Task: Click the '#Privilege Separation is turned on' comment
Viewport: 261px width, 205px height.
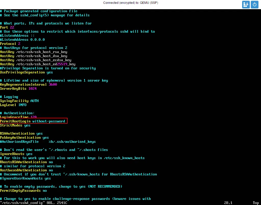Action: click(x=48, y=68)
